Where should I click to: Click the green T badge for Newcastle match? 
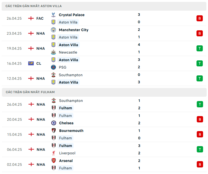(200, 48)
